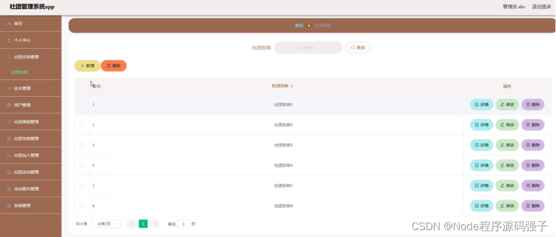Click the 社团管理系统app title
The height and width of the screenshot is (237, 556).
pos(32,7)
